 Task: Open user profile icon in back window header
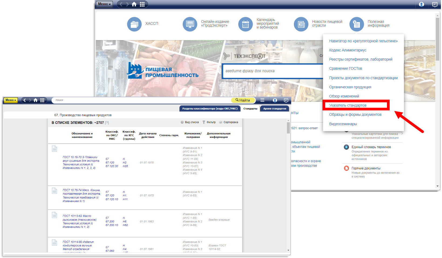point(421,4)
